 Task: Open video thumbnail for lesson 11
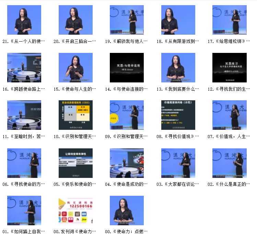tap(24, 115)
